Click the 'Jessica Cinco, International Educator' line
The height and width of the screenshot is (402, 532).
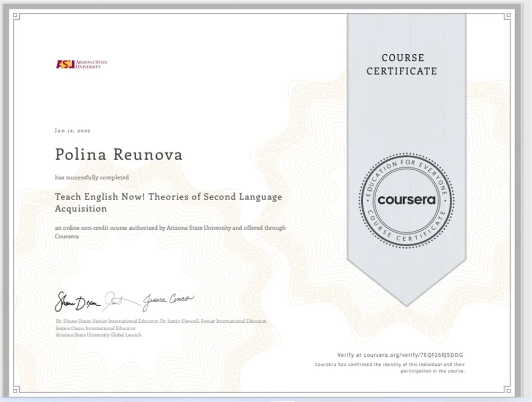(x=96, y=329)
